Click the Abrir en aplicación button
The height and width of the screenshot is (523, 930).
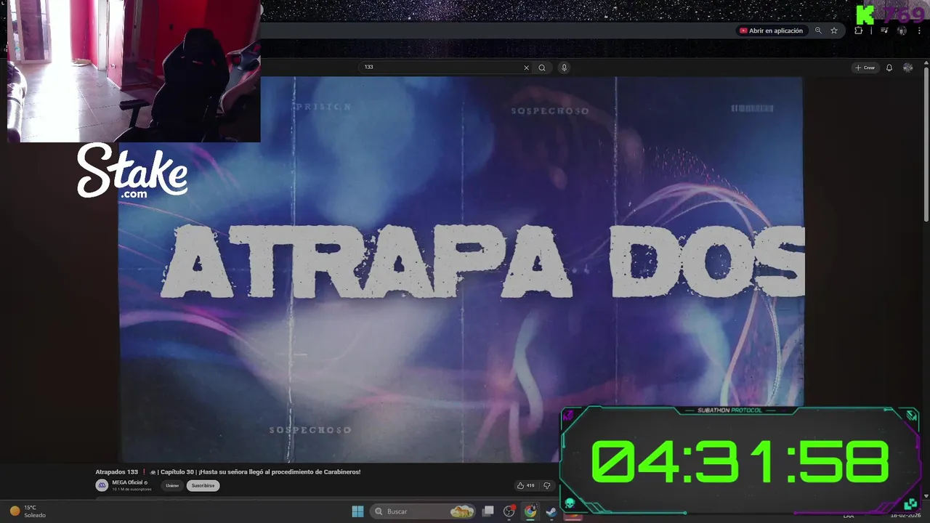(771, 31)
